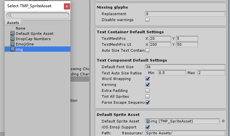Click the auto size Min ratio field

(172, 73)
